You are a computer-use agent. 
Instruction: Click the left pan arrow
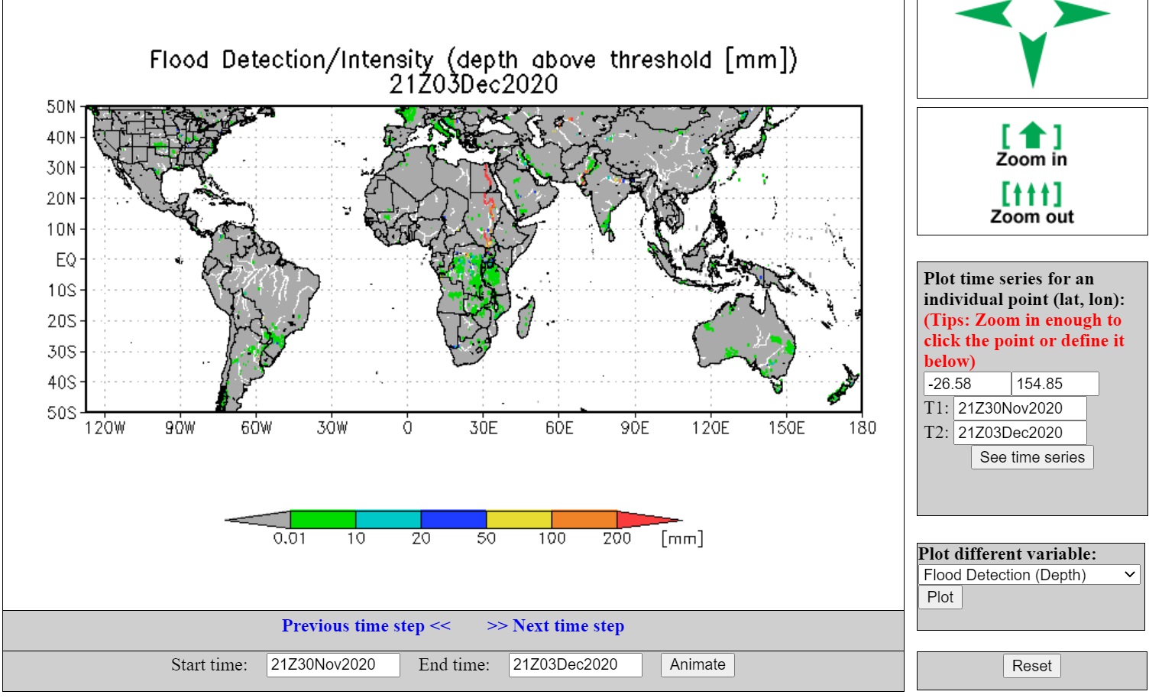coord(986,14)
